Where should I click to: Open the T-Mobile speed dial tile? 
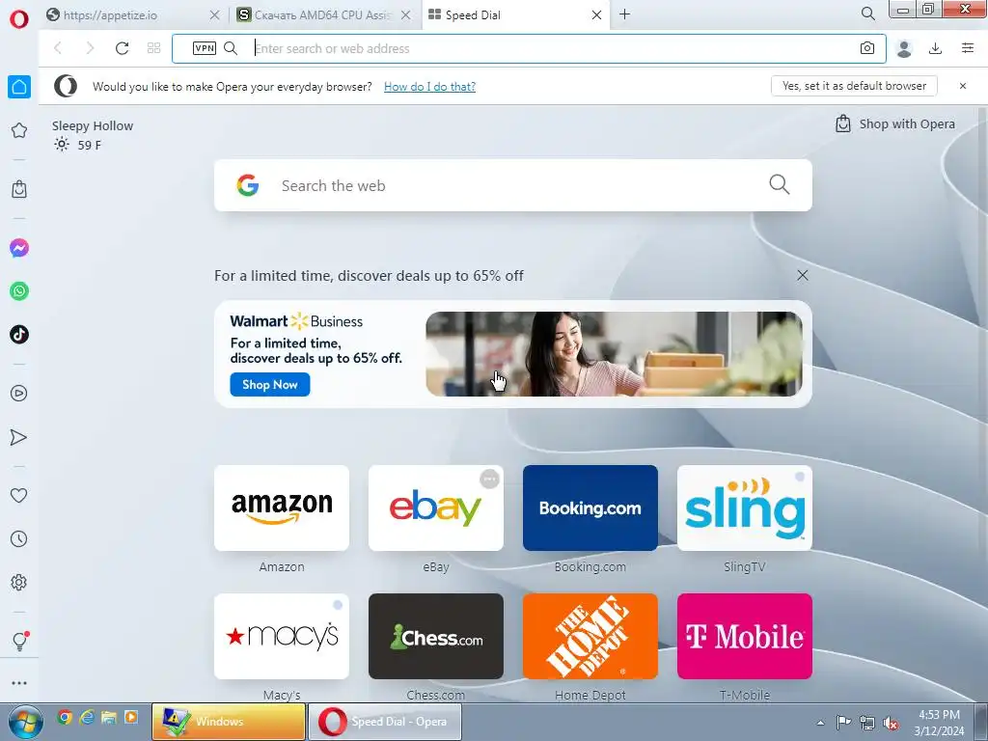(x=745, y=637)
